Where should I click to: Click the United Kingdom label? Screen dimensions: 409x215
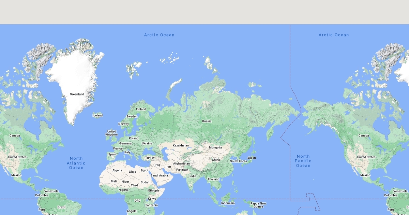click(x=111, y=133)
